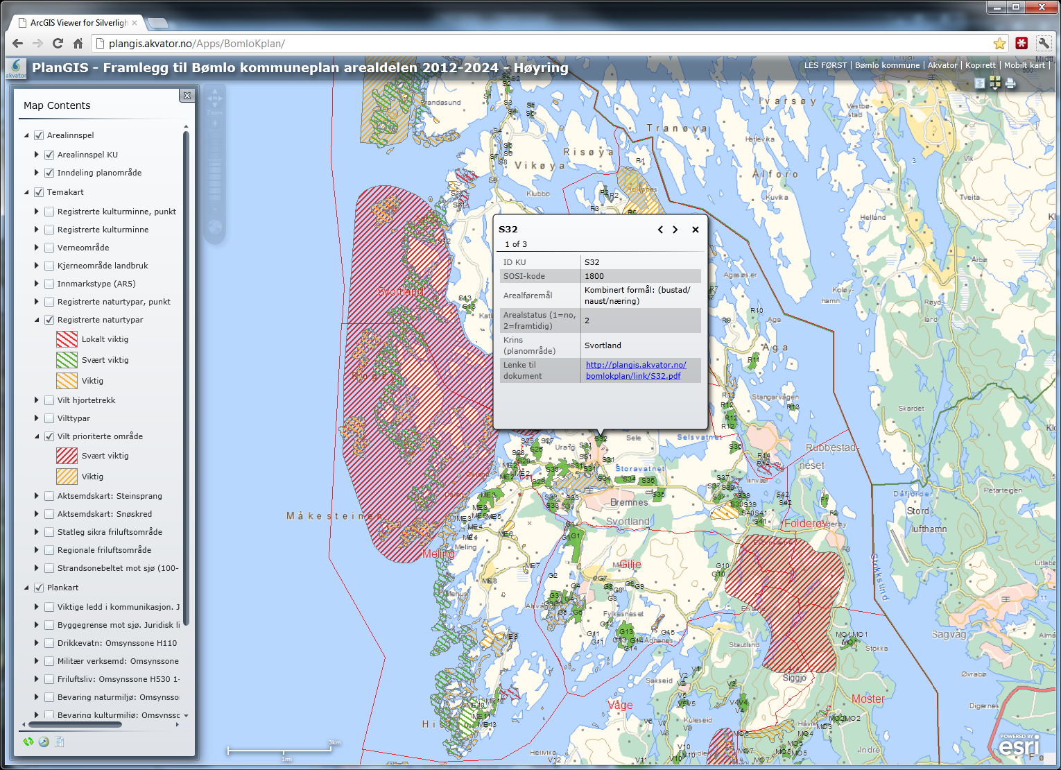Open browser wrench settings menu
Screen dimensions: 1061x770
coord(1044,43)
